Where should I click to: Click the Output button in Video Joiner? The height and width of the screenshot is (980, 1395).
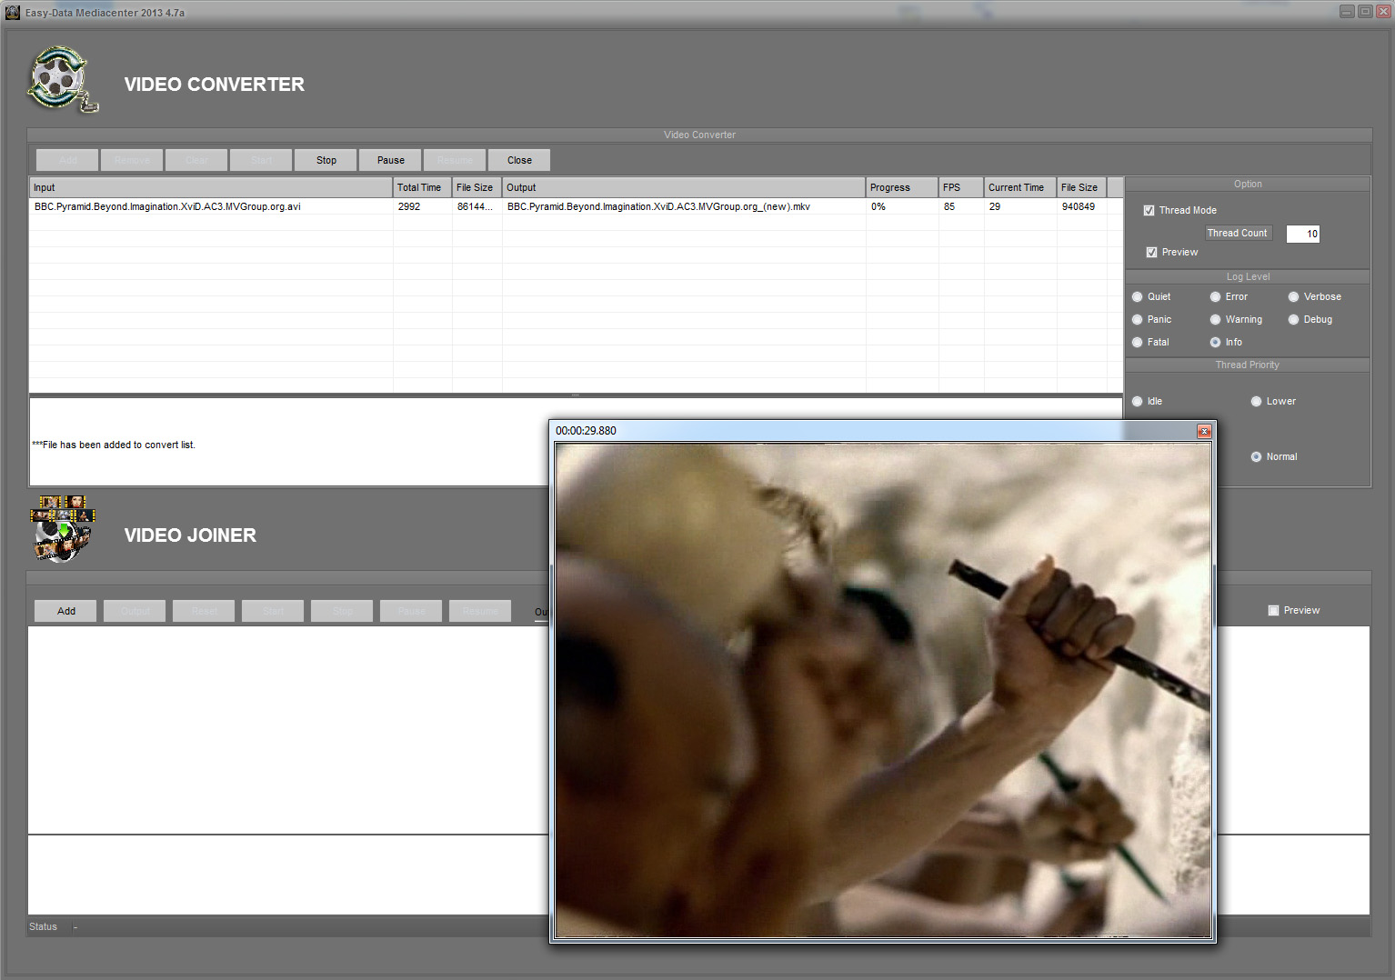click(135, 611)
